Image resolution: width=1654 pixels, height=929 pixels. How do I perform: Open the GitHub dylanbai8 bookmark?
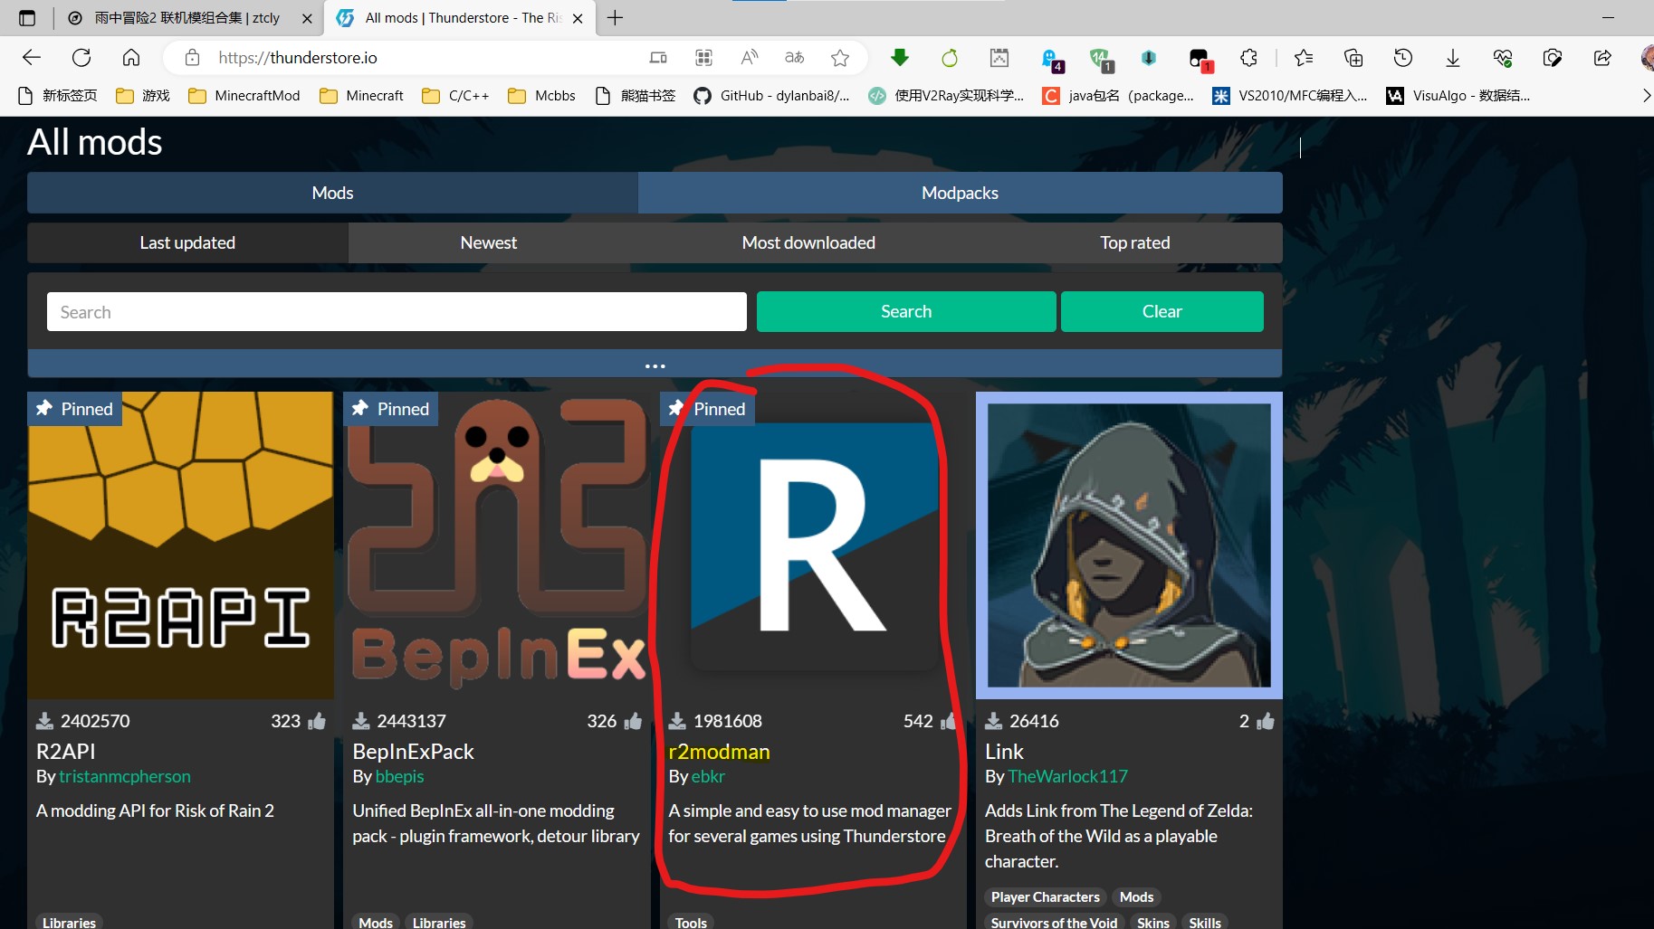click(771, 95)
